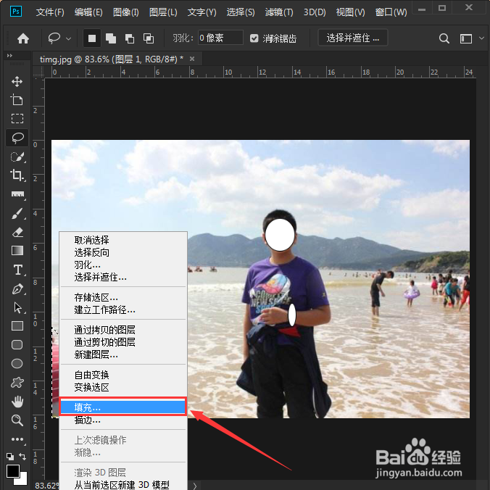Screen dimensions: 490x490
Task: Choose 羽化... in context menu
Action: pyautogui.click(x=123, y=265)
